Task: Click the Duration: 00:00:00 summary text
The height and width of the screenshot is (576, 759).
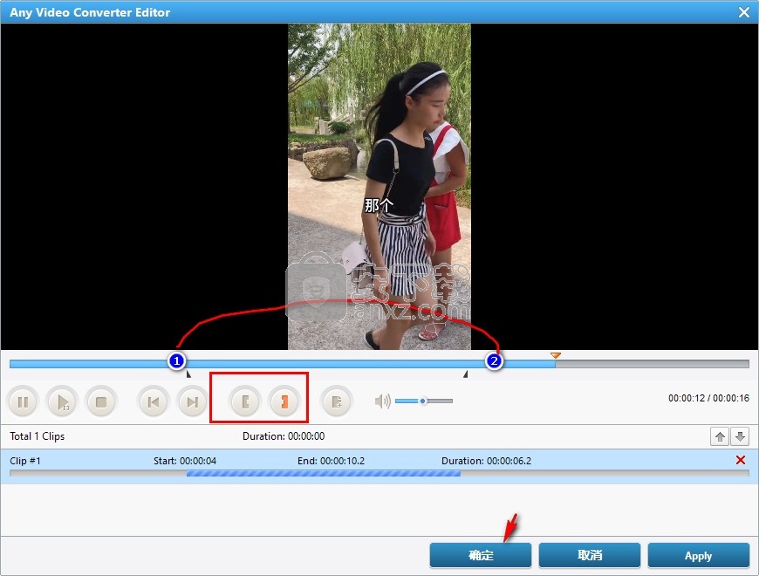Action: 284,436
